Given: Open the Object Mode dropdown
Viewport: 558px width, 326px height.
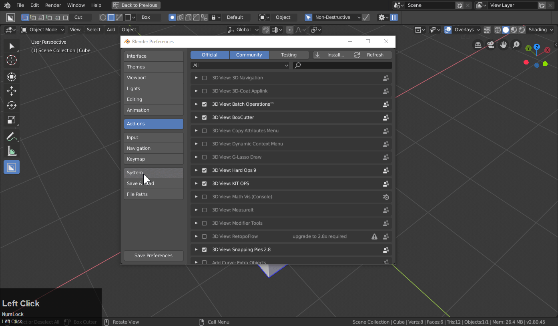Looking at the screenshot, I should [x=42, y=30].
